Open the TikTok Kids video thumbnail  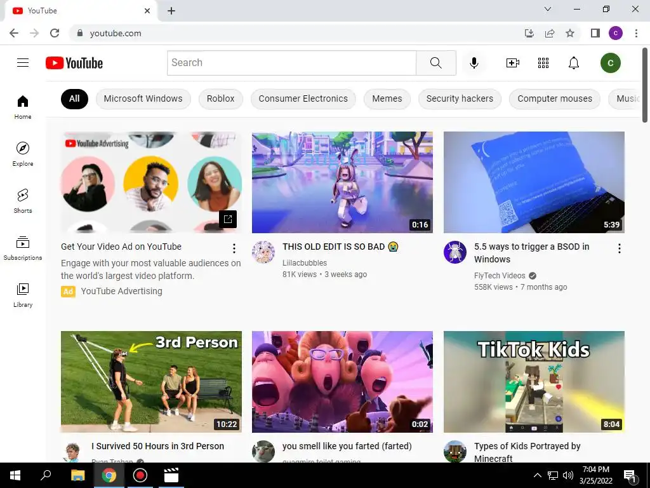pyautogui.click(x=534, y=382)
